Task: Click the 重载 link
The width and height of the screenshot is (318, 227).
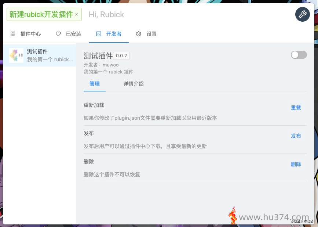Action: coord(296,108)
